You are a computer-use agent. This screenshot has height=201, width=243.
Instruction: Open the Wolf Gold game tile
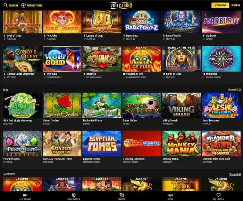click(62, 59)
